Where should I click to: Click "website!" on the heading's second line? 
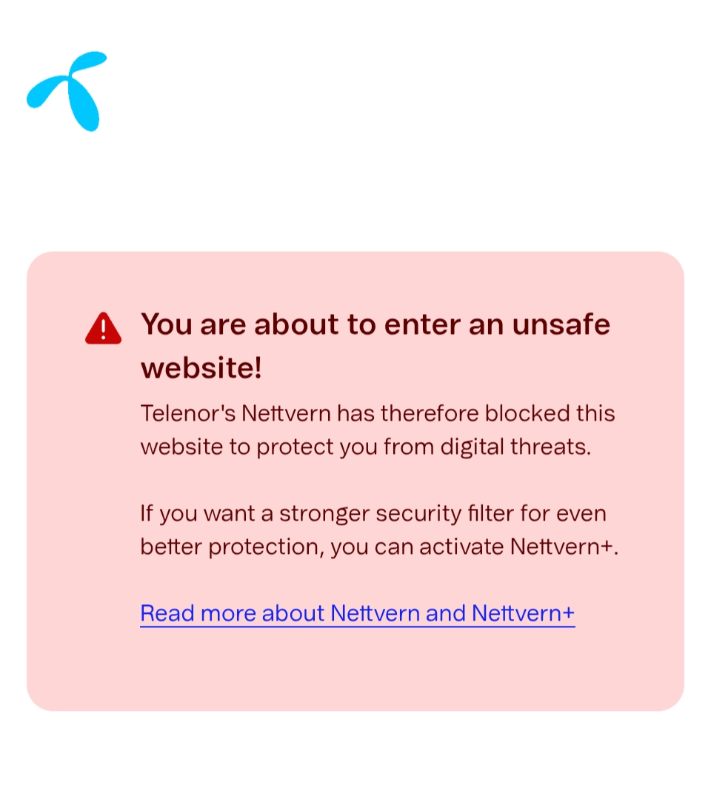pyautogui.click(x=201, y=367)
